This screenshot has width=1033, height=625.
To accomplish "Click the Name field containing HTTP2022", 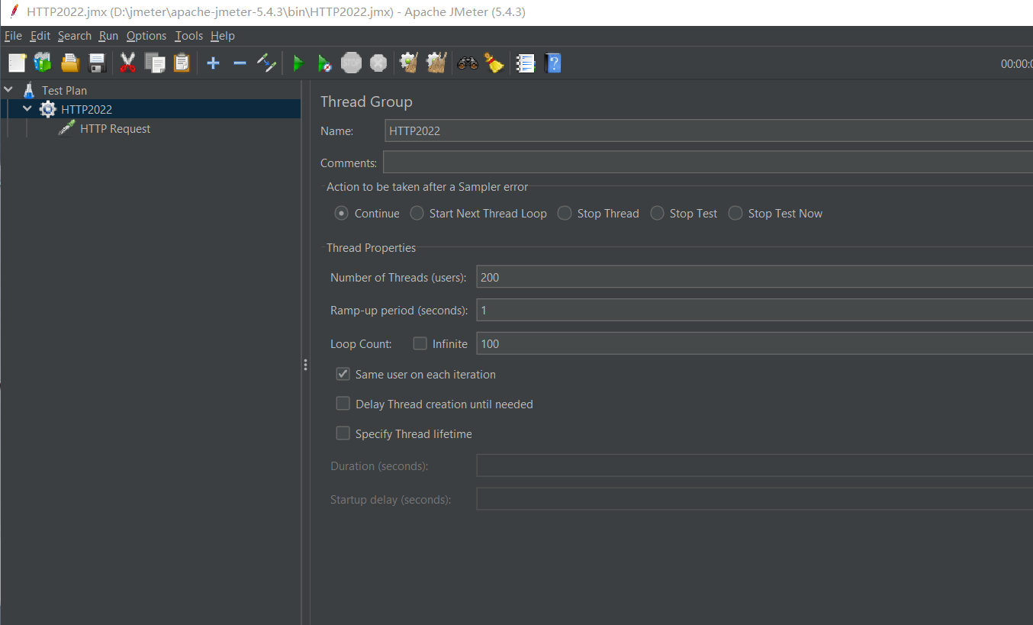I will pos(708,130).
